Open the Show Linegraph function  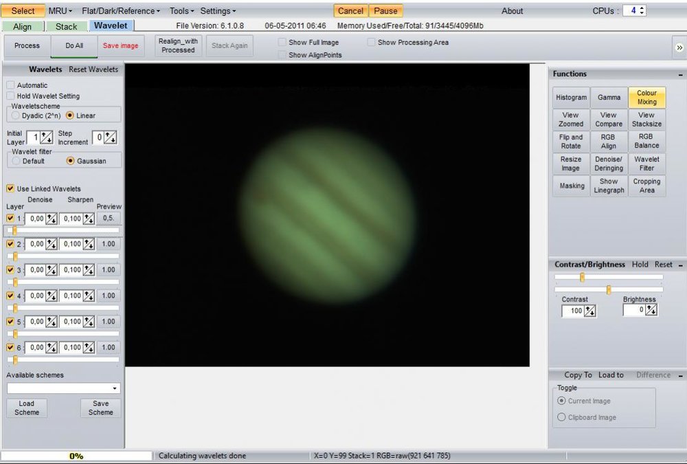[609, 186]
